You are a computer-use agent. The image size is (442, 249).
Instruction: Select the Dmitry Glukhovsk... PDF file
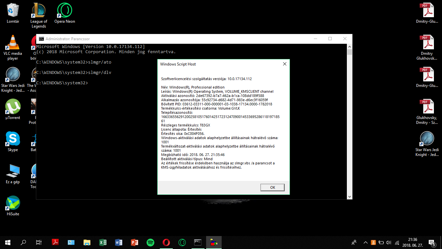click(427, 48)
